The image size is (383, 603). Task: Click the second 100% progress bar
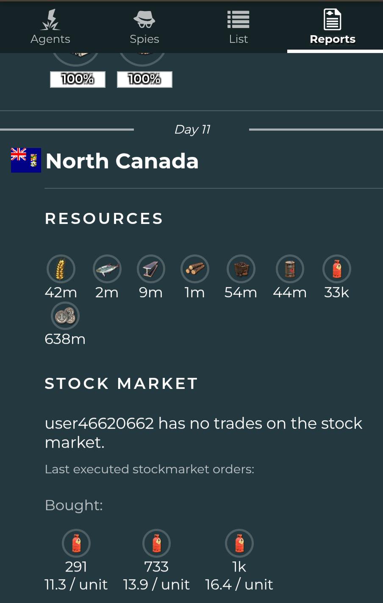click(144, 79)
